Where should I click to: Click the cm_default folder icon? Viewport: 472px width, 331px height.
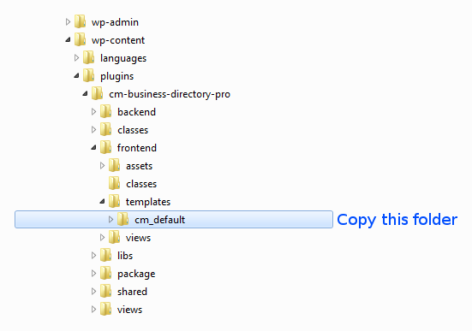[123, 219]
